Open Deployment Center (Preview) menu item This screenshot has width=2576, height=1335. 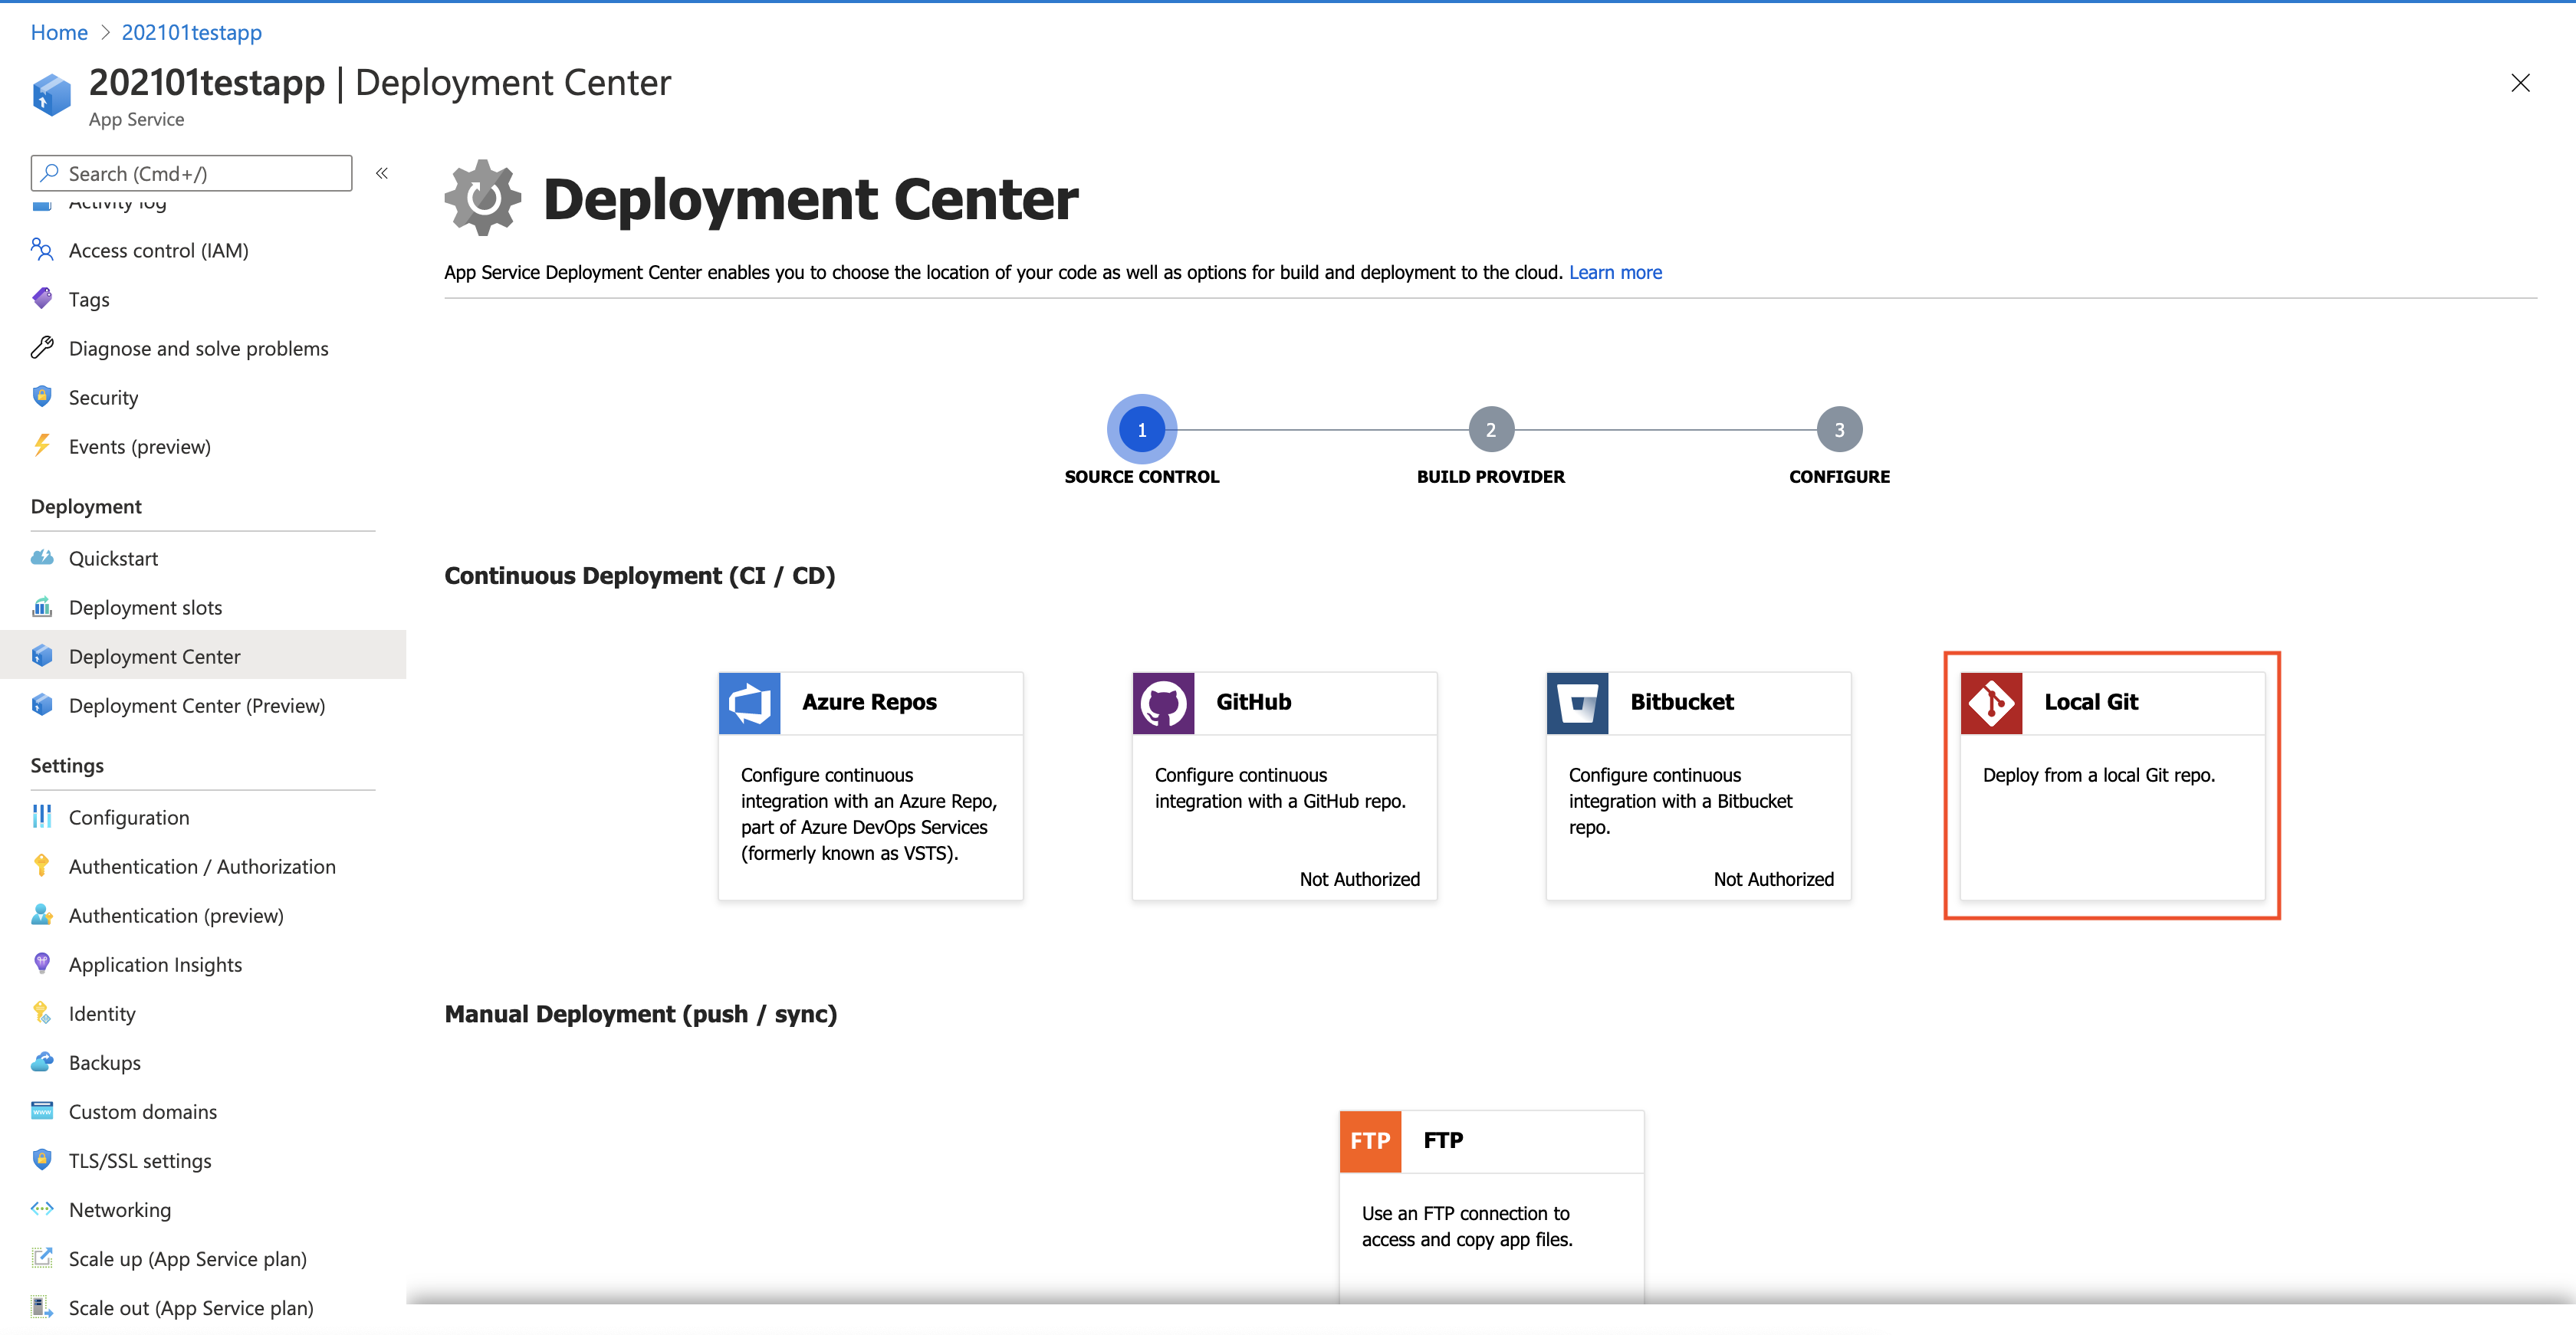(196, 706)
